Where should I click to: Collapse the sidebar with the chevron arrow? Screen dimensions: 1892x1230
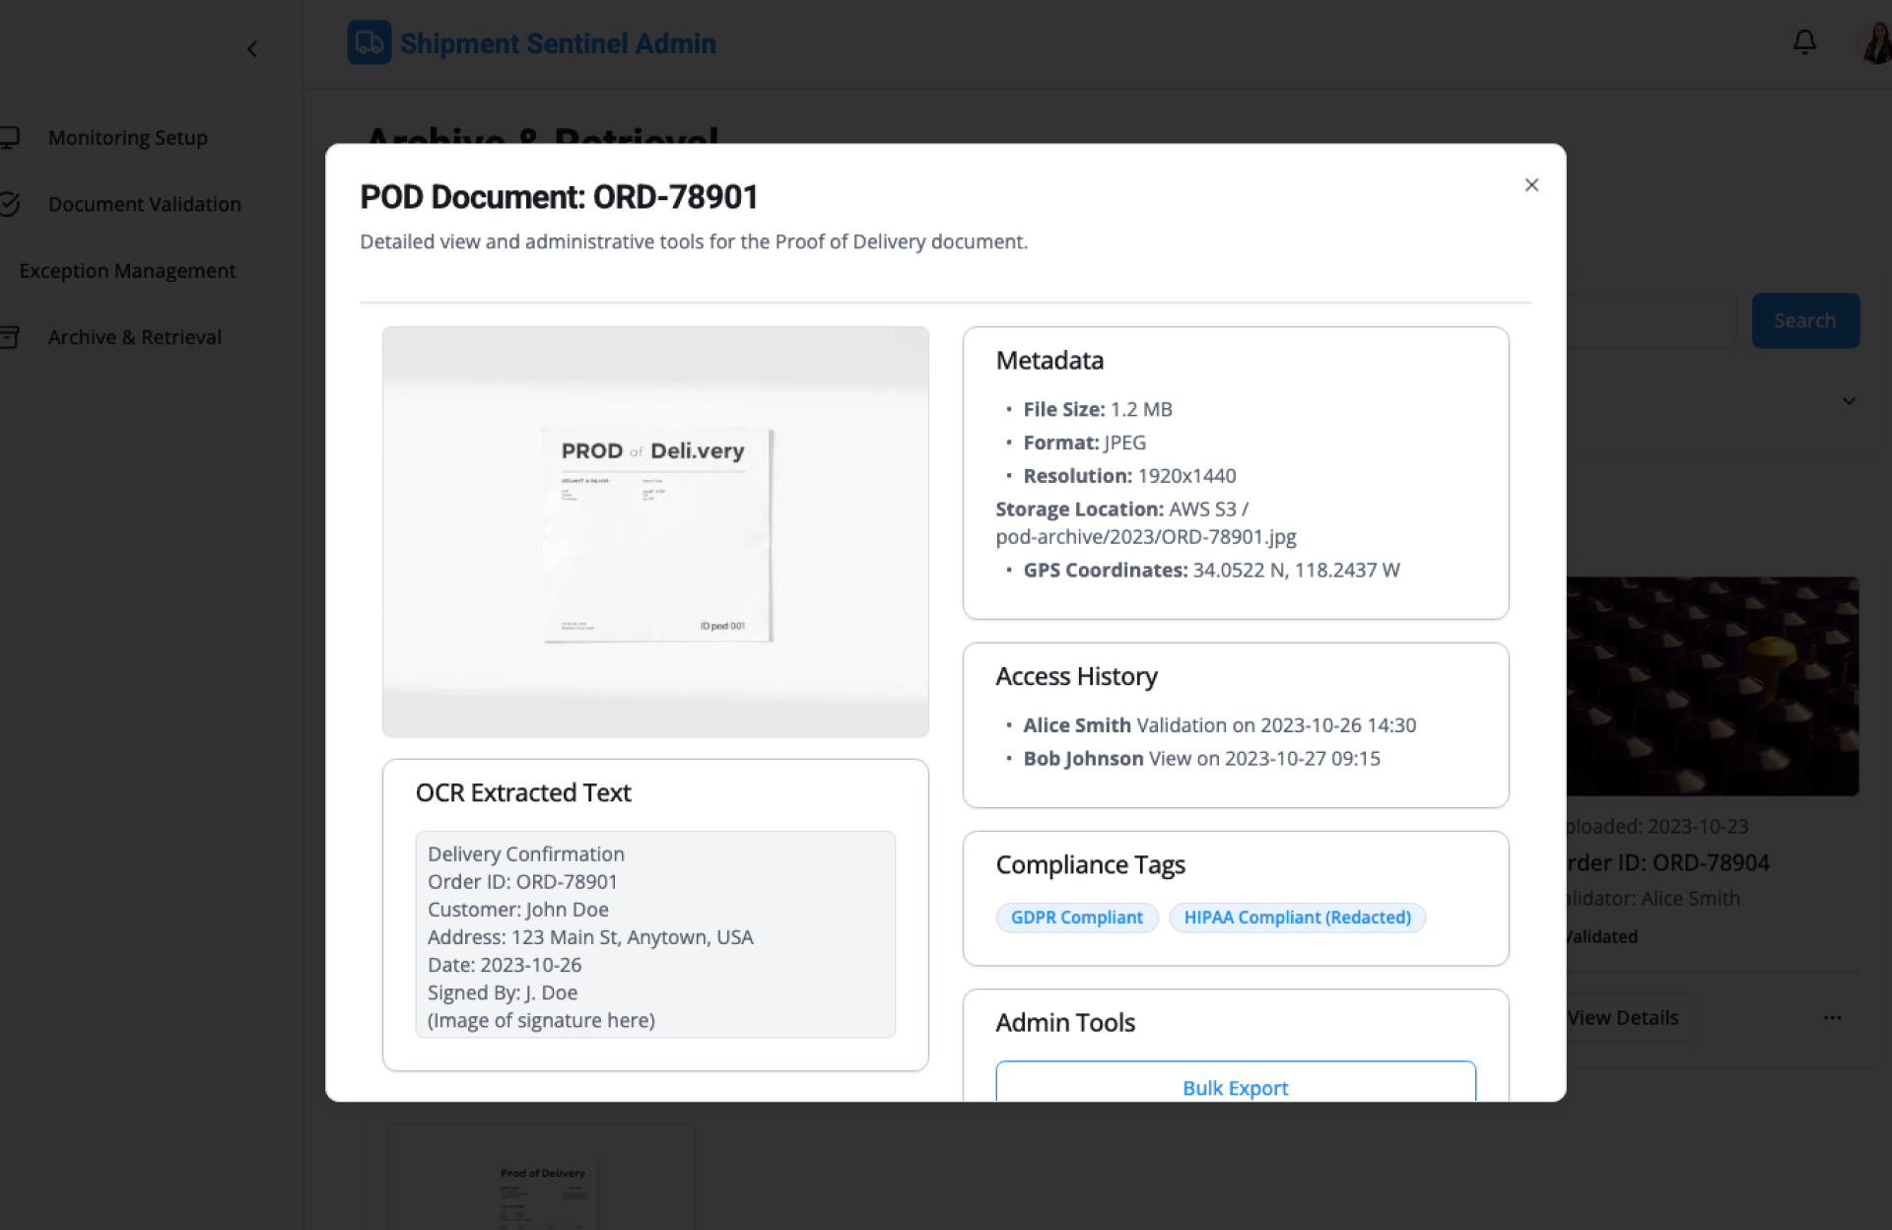[x=252, y=49]
